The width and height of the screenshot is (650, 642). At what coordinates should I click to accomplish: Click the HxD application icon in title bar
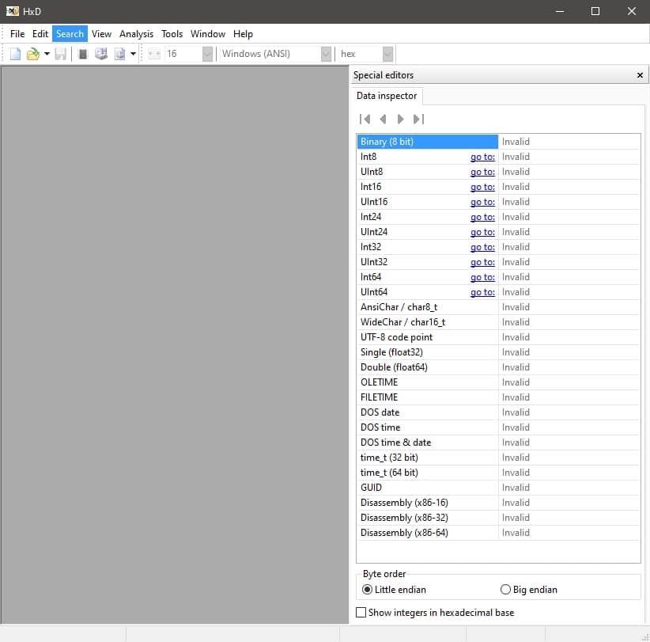13,11
